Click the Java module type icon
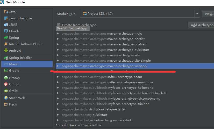 click(x=6, y=12)
